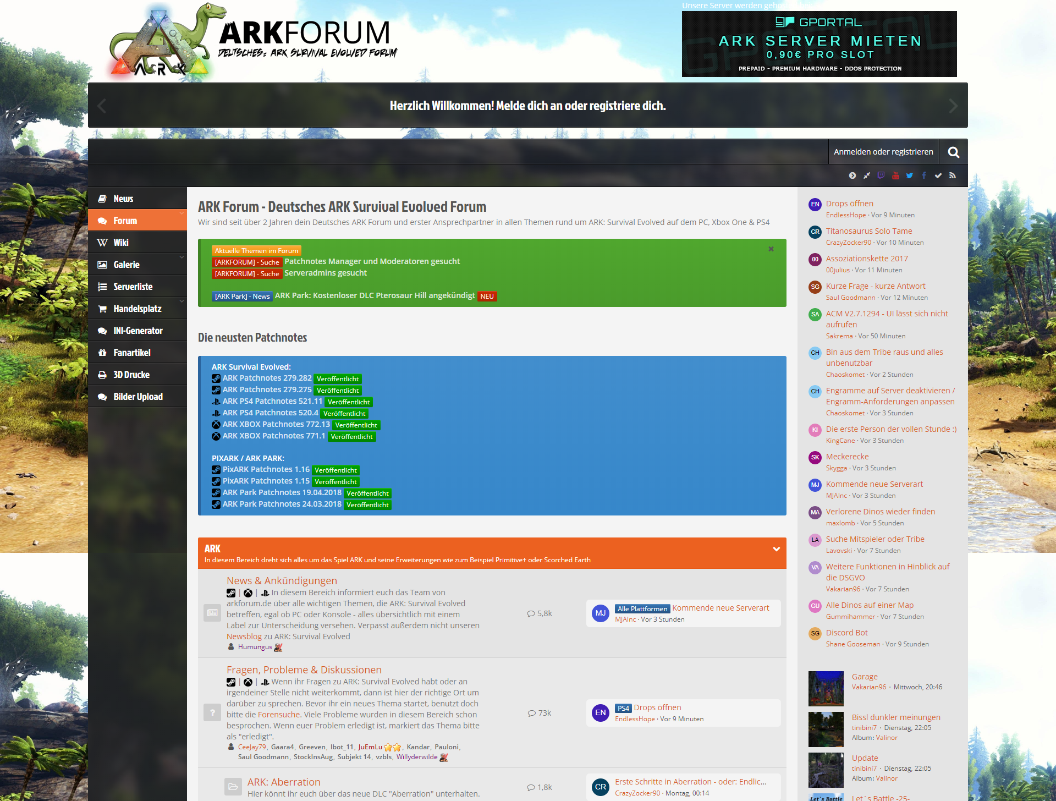Visit the Twitter bird icon
This screenshot has width=1056, height=801.
(910, 175)
